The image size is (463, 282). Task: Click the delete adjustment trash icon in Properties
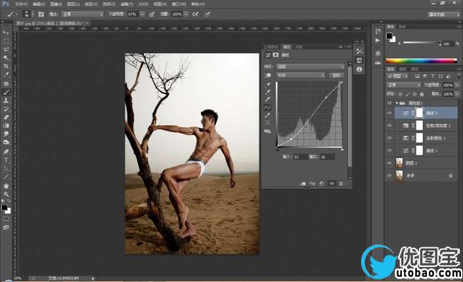(x=341, y=184)
